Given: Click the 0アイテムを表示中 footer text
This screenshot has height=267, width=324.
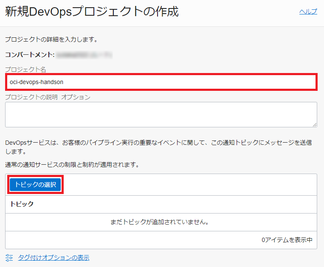Looking at the screenshot, I should 287,240.
